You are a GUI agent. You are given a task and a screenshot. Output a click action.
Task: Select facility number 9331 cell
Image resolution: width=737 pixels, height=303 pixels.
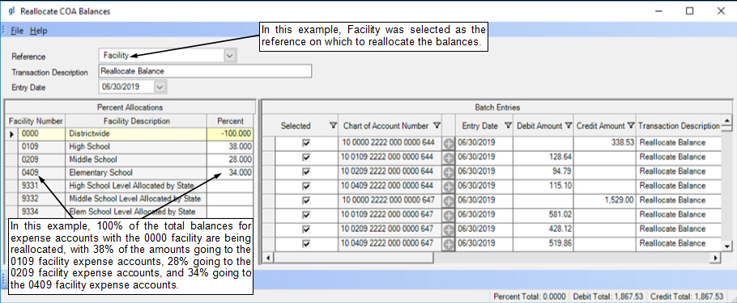(x=42, y=186)
